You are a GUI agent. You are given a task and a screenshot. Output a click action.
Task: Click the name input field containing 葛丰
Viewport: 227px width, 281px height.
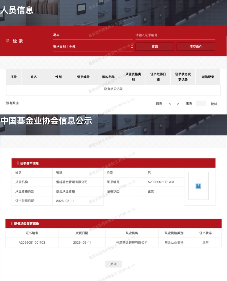click(93, 35)
